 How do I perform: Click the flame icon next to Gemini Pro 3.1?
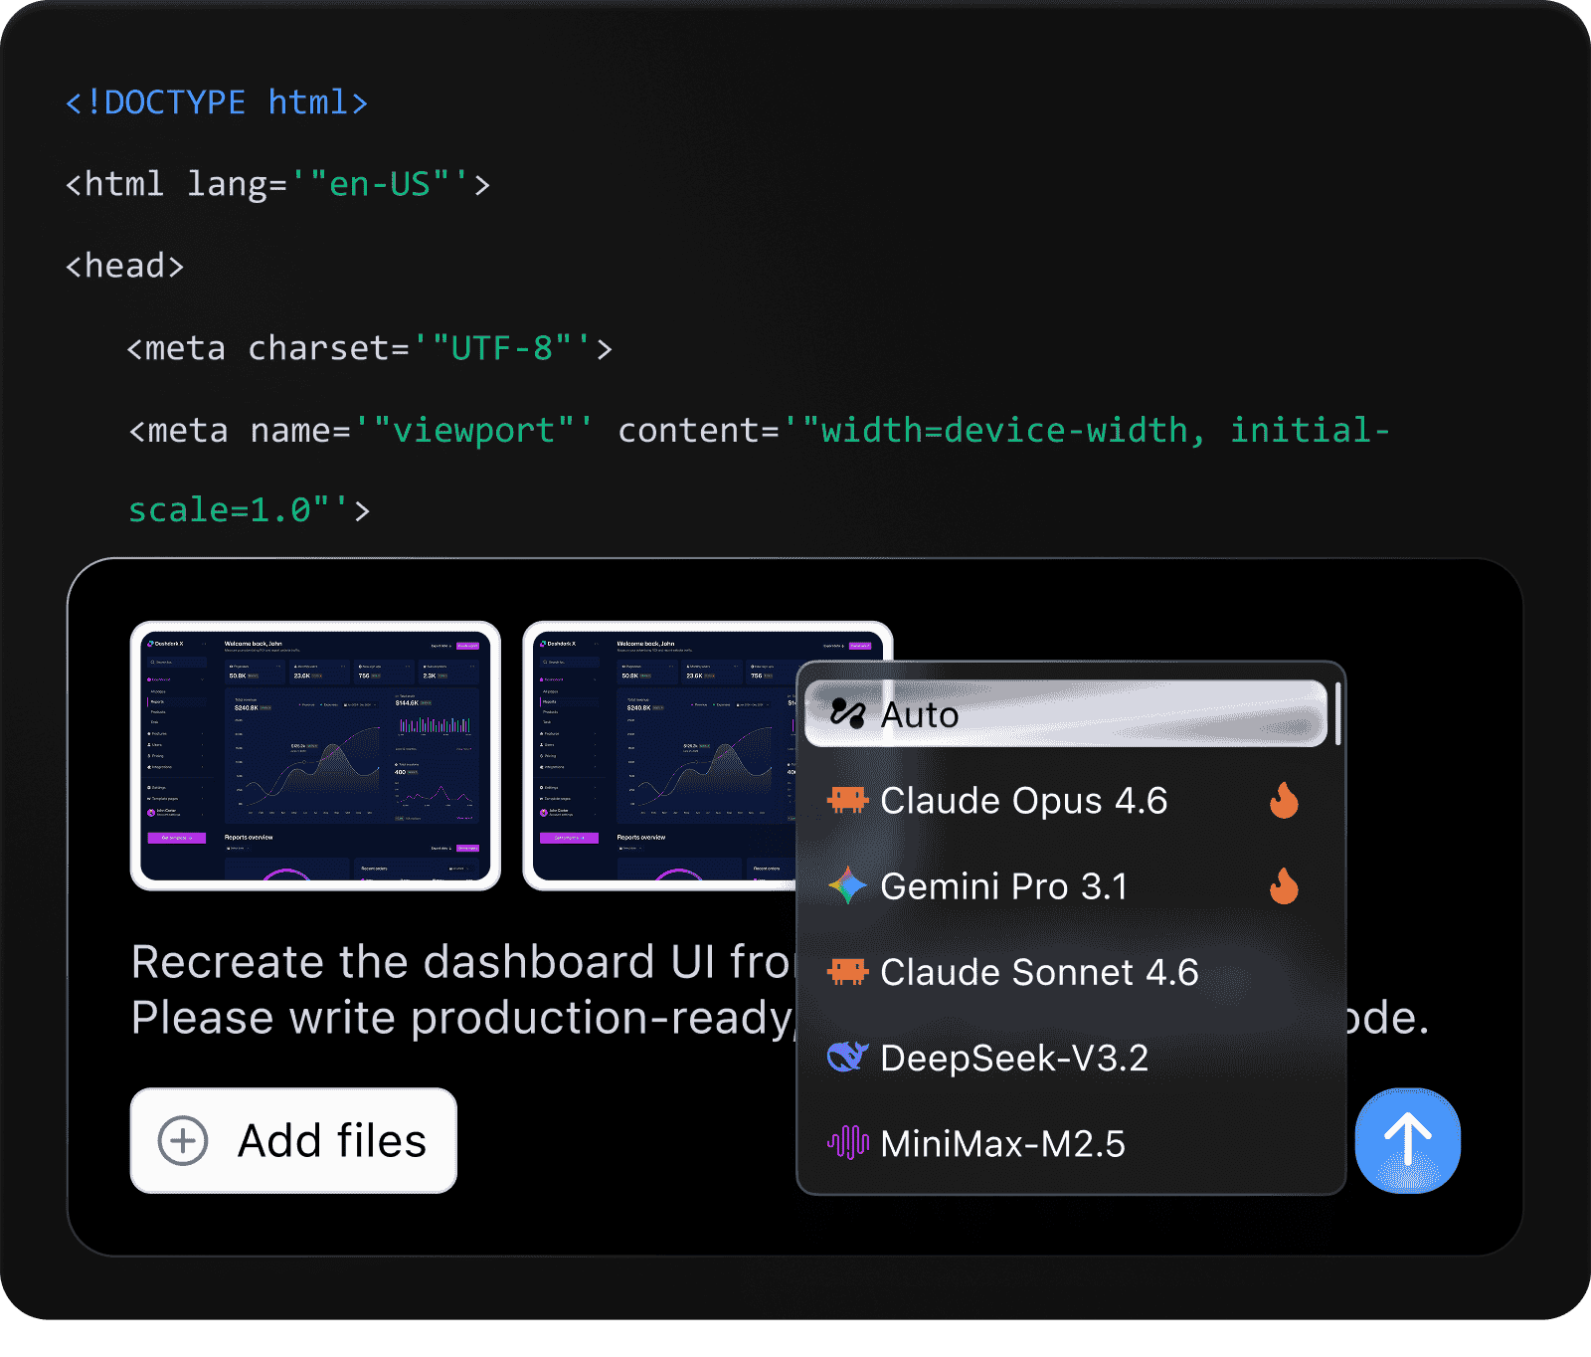click(x=1284, y=885)
